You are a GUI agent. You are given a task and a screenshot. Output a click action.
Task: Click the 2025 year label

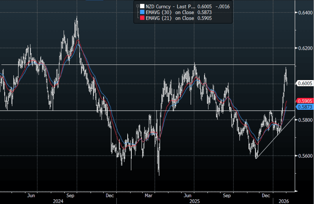194,201
